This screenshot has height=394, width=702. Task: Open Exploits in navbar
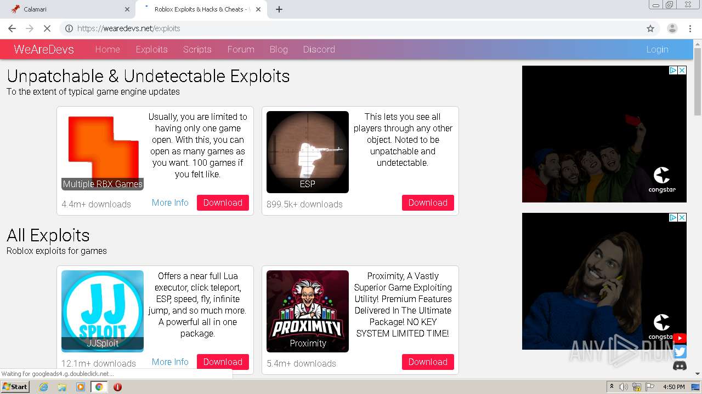(151, 49)
